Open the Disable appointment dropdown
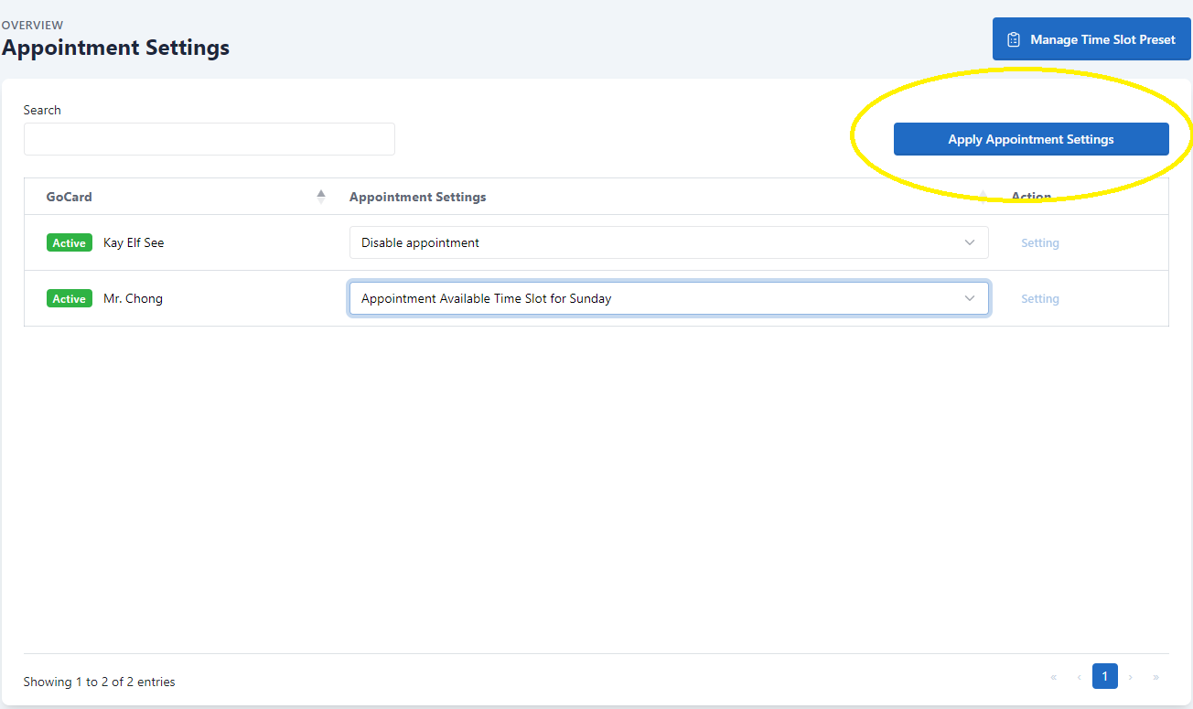Viewport: 1193px width, 709px height. click(668, 243)
